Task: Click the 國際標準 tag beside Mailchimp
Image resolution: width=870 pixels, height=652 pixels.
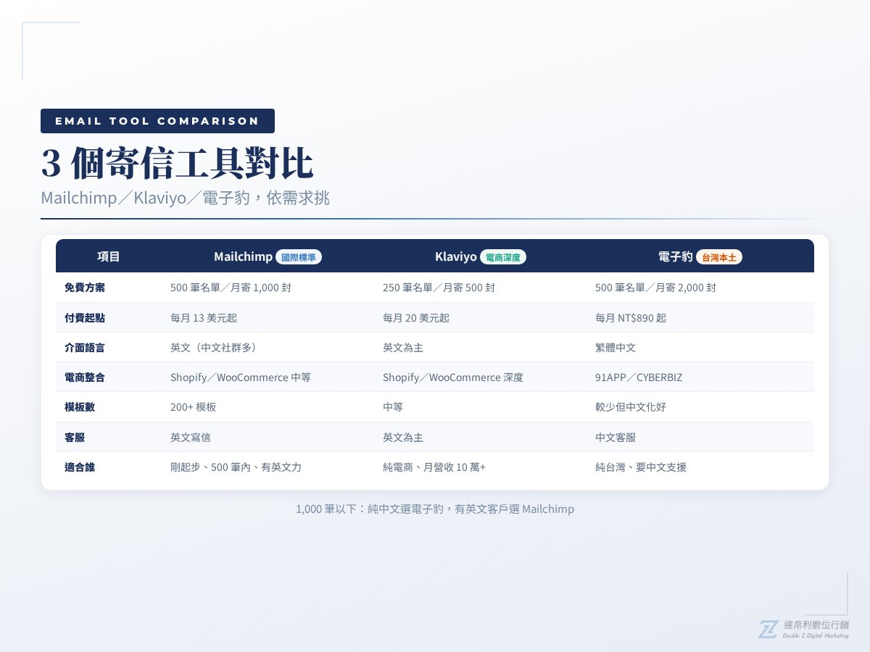Action: [x=299, y=257]
